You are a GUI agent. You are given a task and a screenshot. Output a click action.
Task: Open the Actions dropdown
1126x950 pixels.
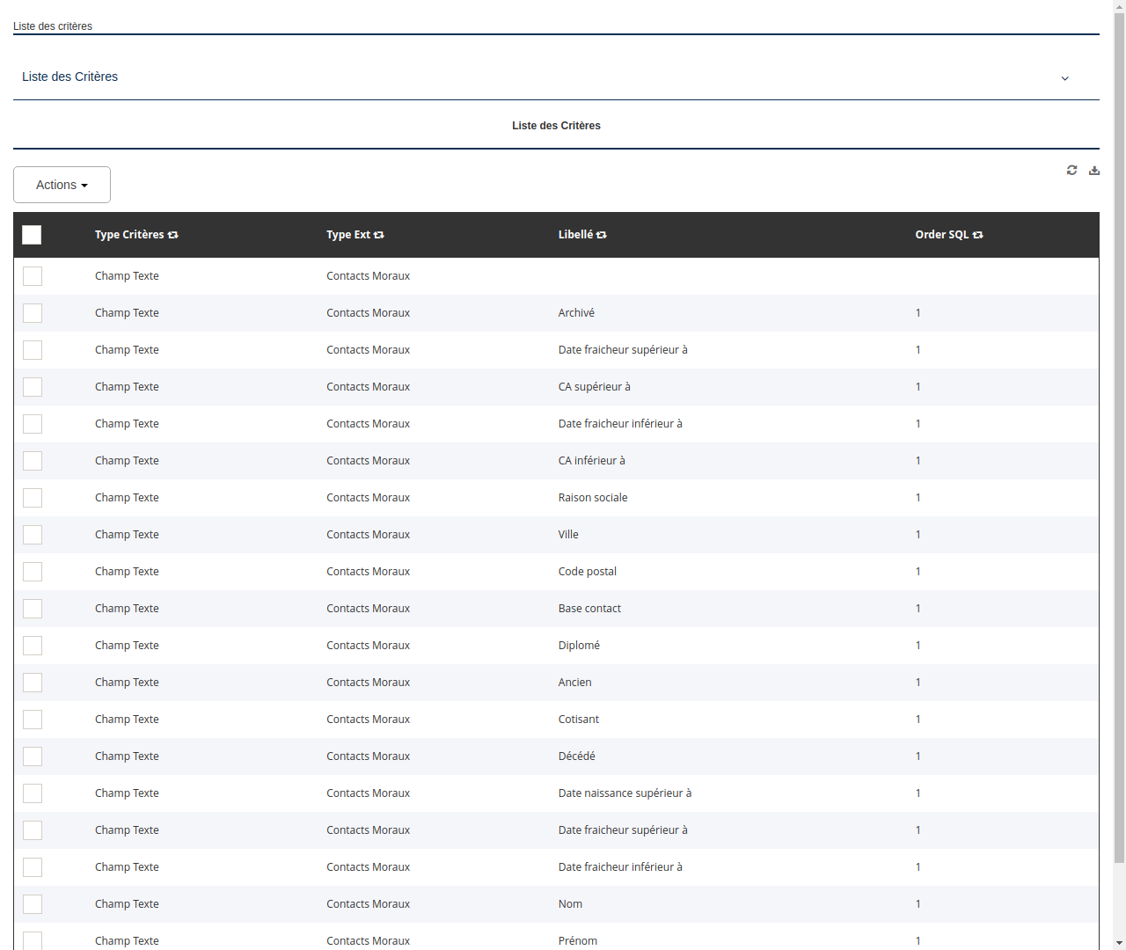62,185
